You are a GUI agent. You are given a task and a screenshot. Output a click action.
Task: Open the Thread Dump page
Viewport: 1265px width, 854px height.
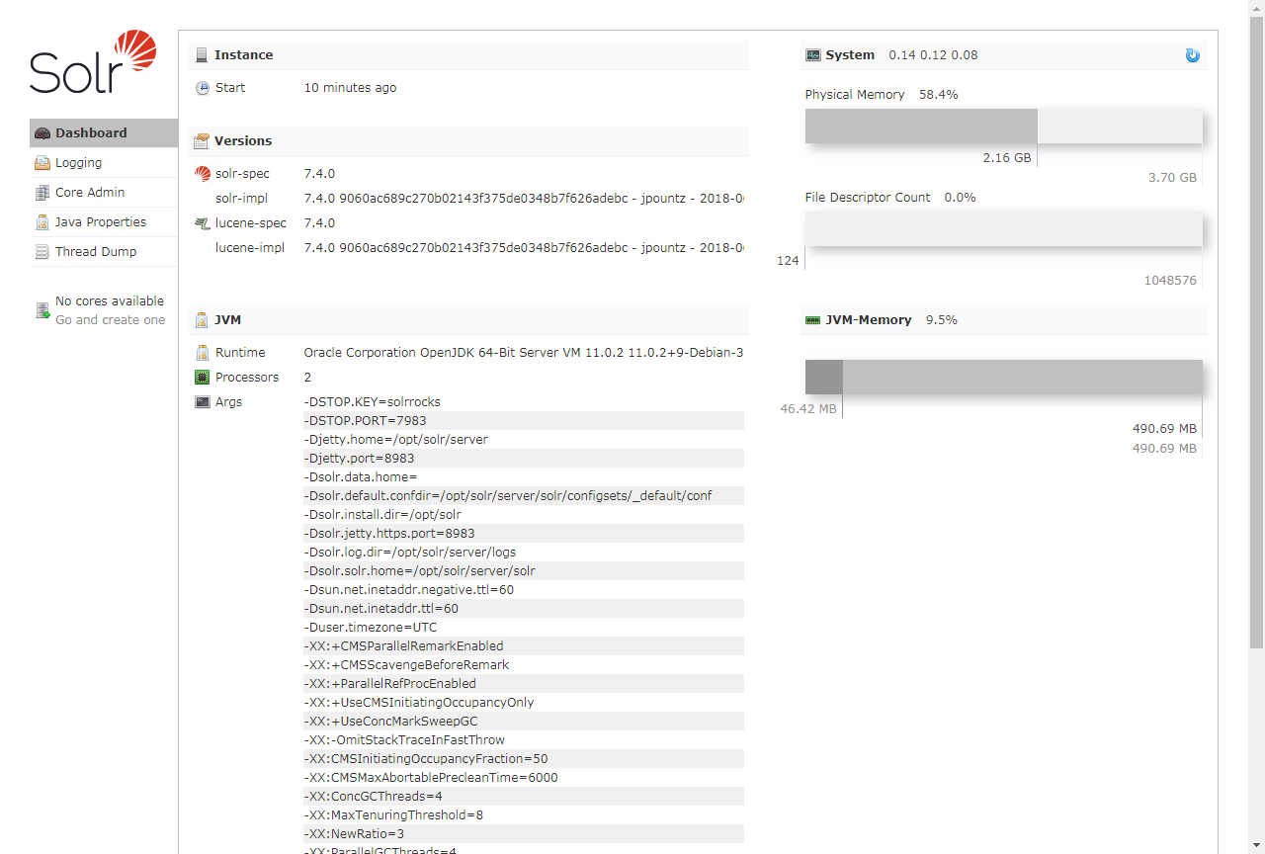pyautogui.click(x=104, y=252)
